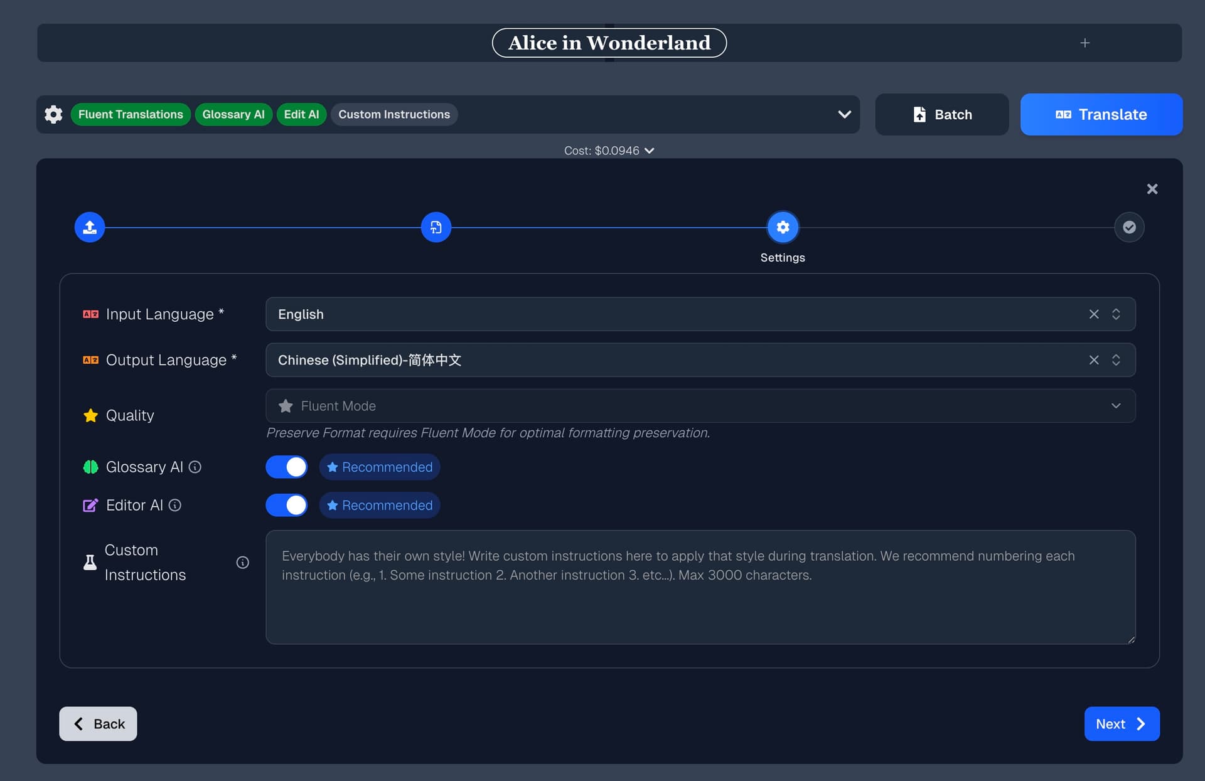Click the plus icon in the top bar

pos(1086,43)
